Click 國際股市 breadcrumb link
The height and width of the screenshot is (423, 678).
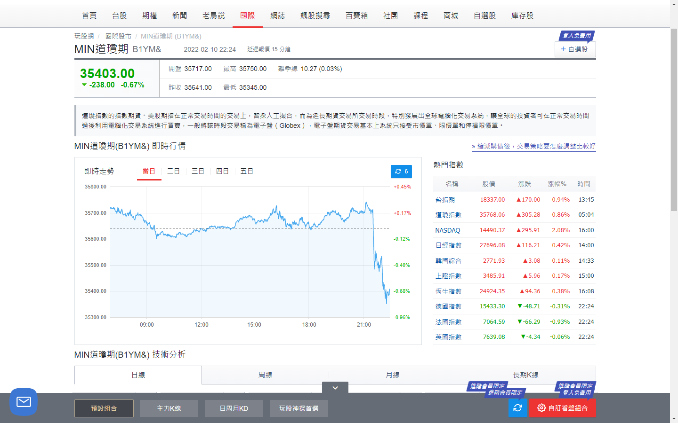click(x=118, y=36)
